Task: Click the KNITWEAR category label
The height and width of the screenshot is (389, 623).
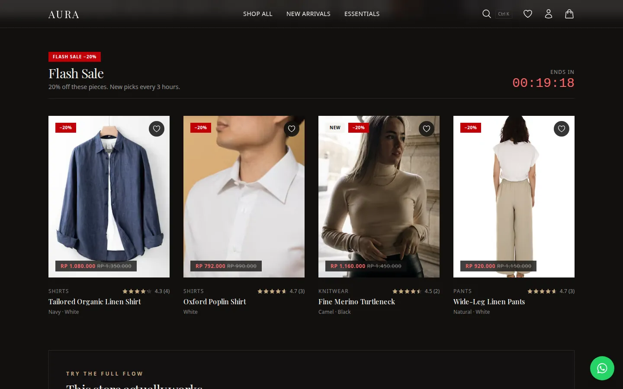Action: [333, 291]
